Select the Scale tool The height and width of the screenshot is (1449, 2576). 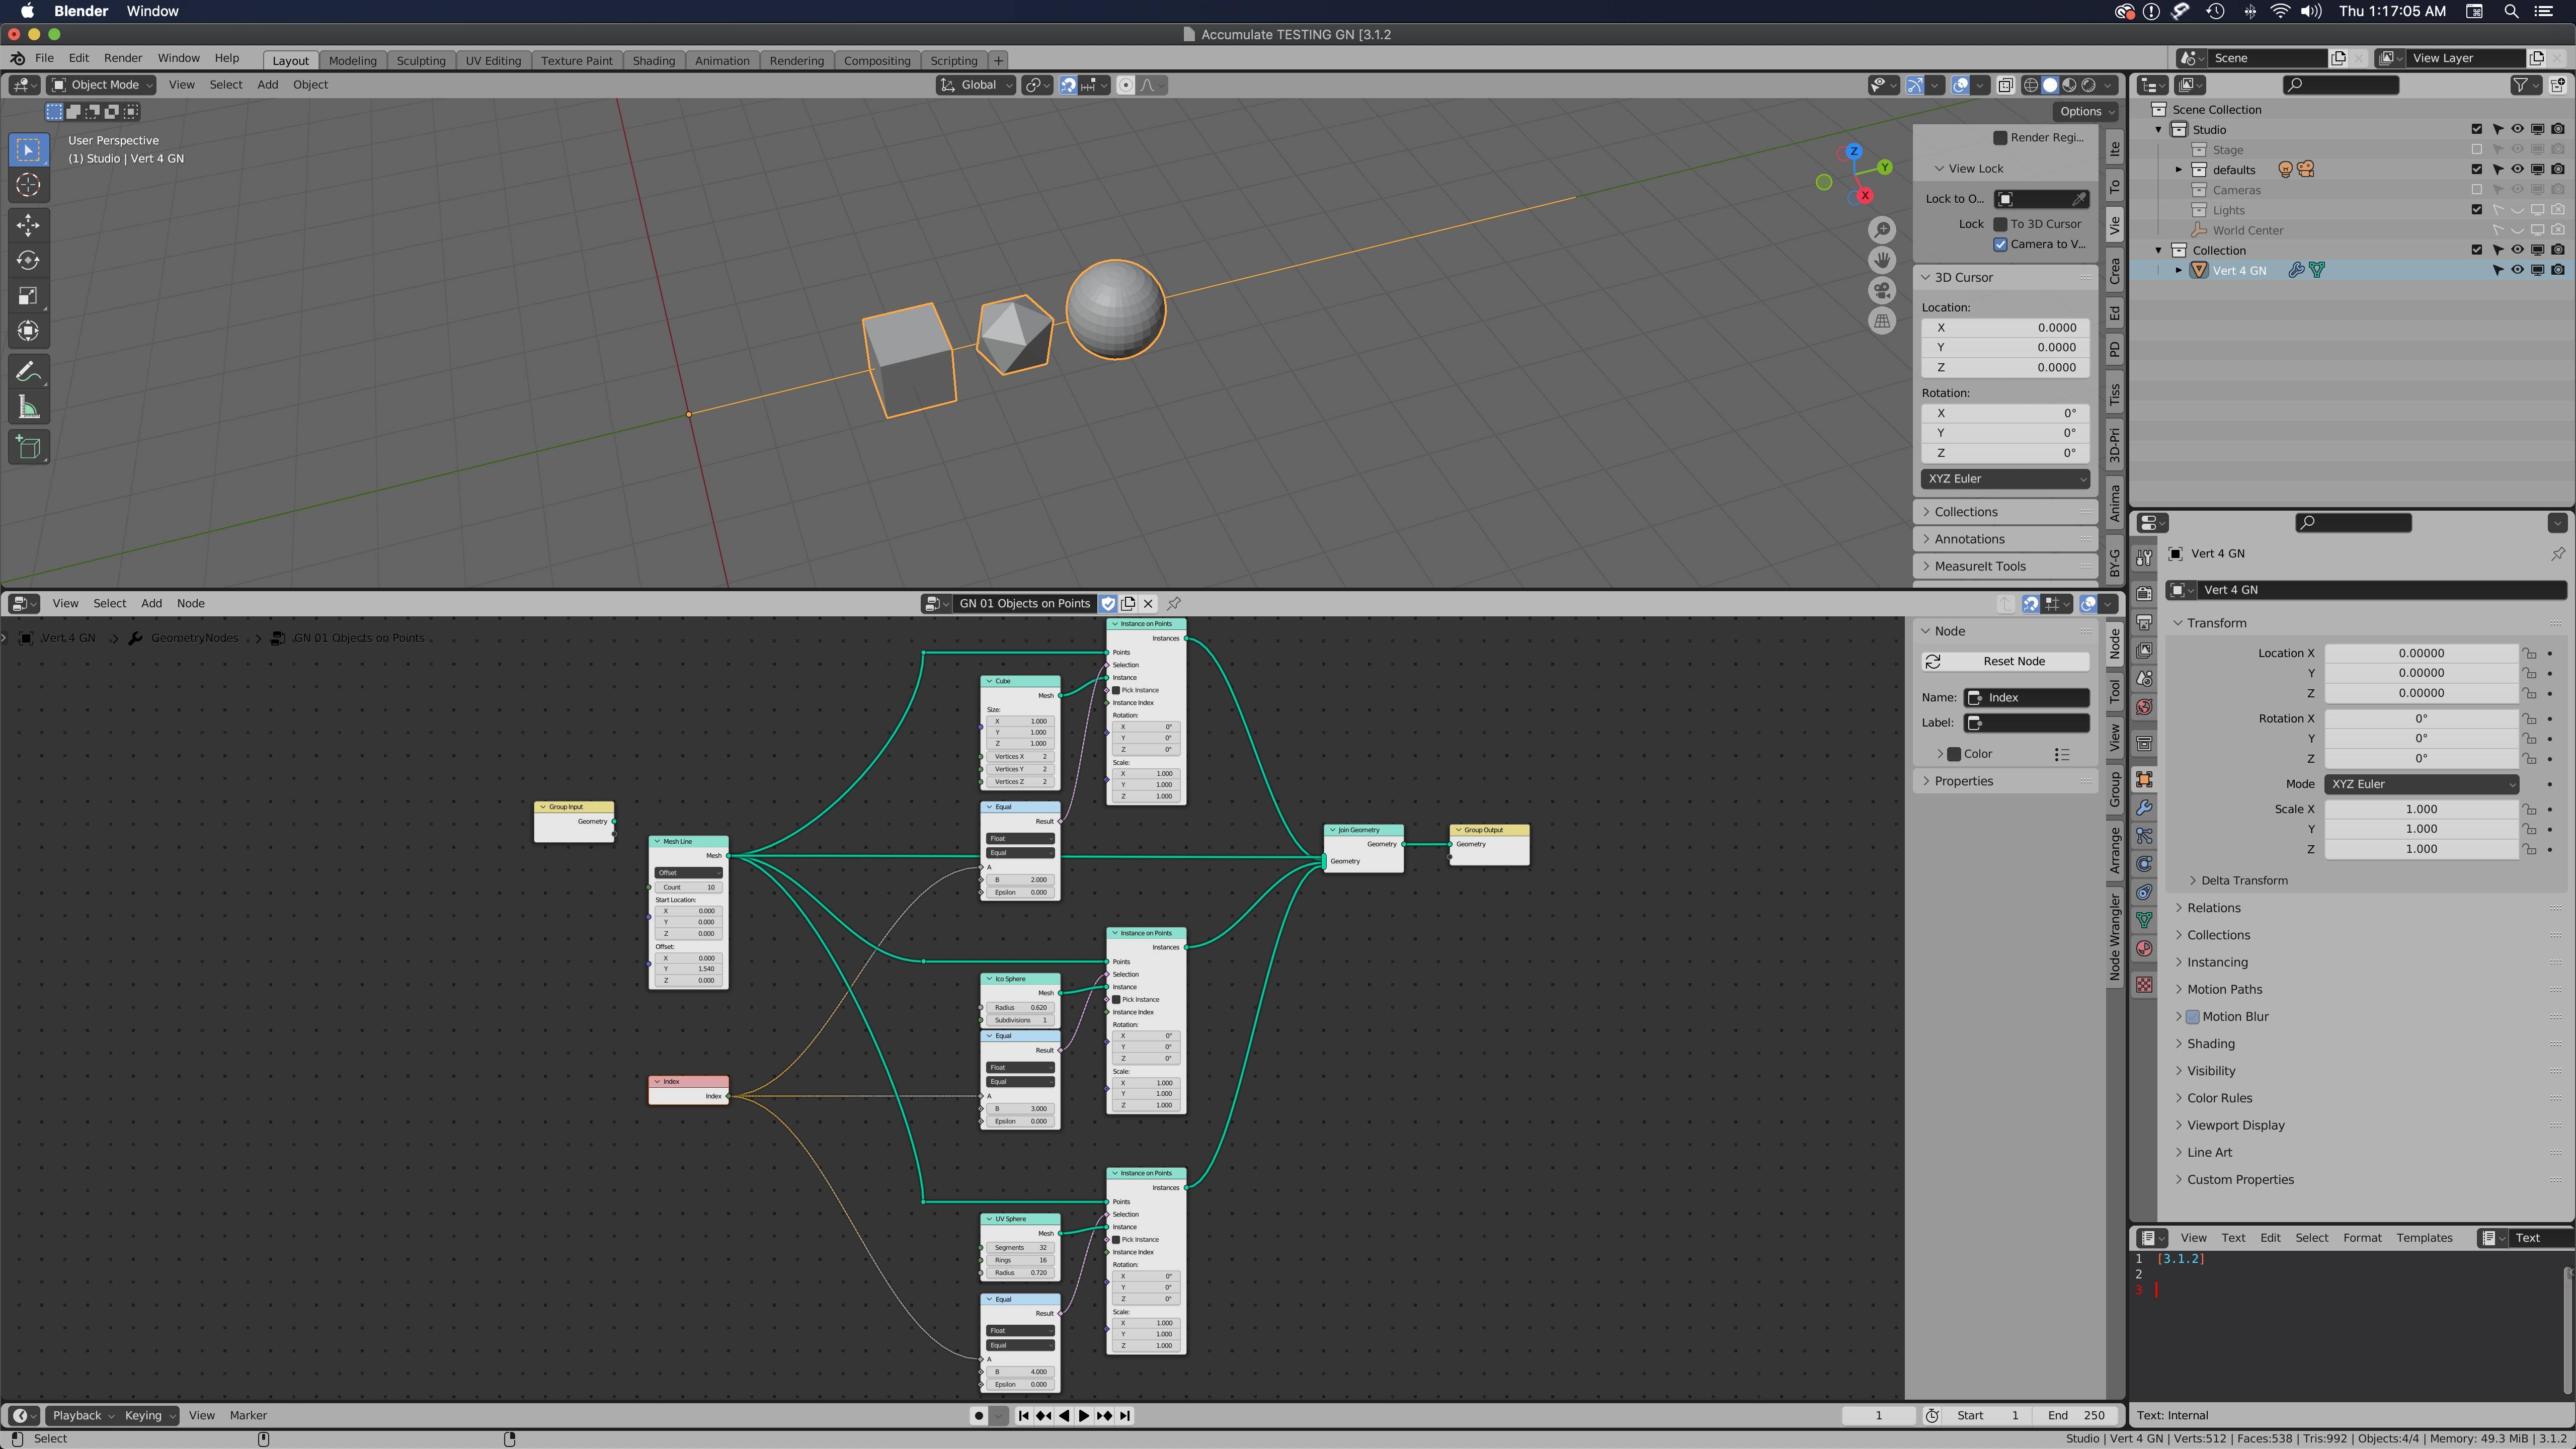(x=28, y=295)
